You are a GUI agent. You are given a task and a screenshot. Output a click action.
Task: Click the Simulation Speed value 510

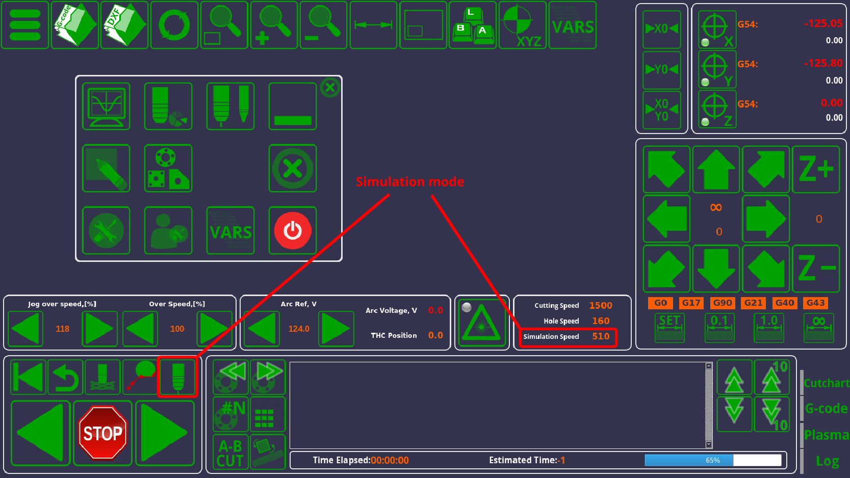point(600,336)
